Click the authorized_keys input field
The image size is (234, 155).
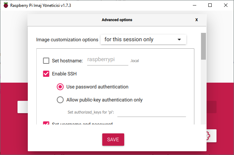click(x=151, y=112)
